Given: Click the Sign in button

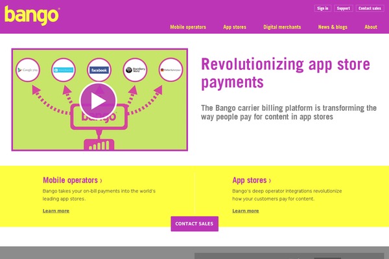Looking at the screenshot, I should point(322,8).
